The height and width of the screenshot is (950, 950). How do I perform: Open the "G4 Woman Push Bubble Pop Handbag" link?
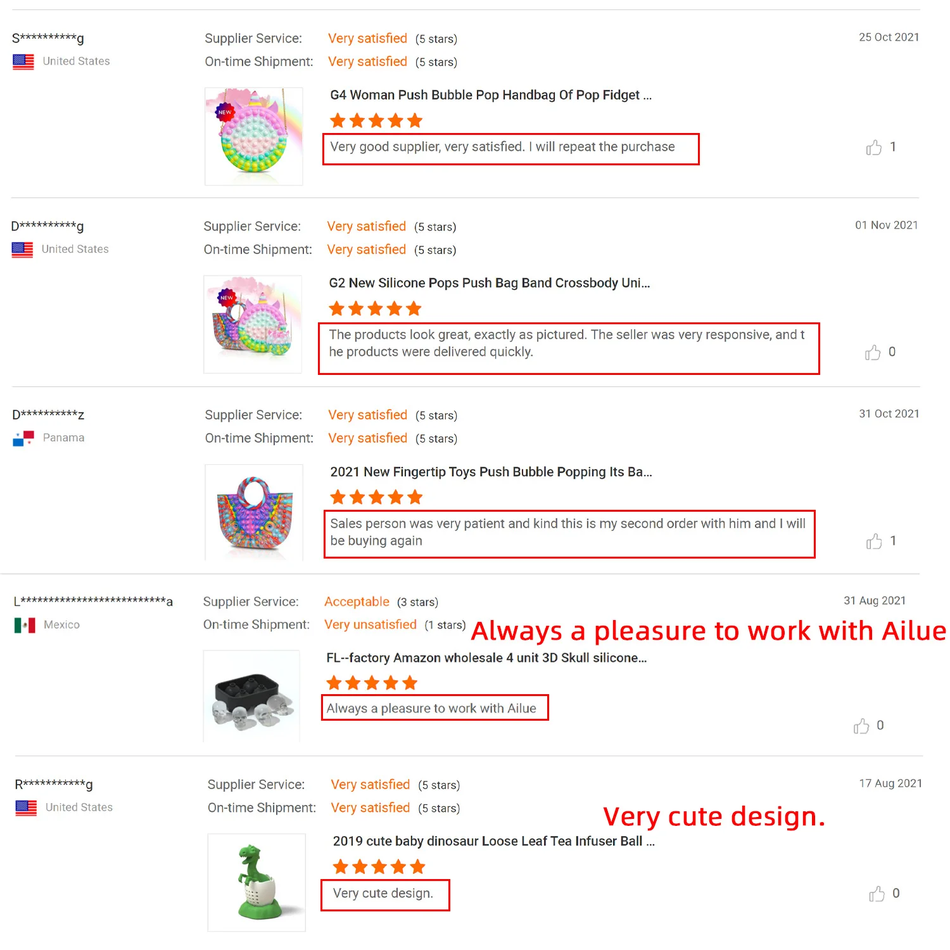pyautogui.click(x=490, y=95)
